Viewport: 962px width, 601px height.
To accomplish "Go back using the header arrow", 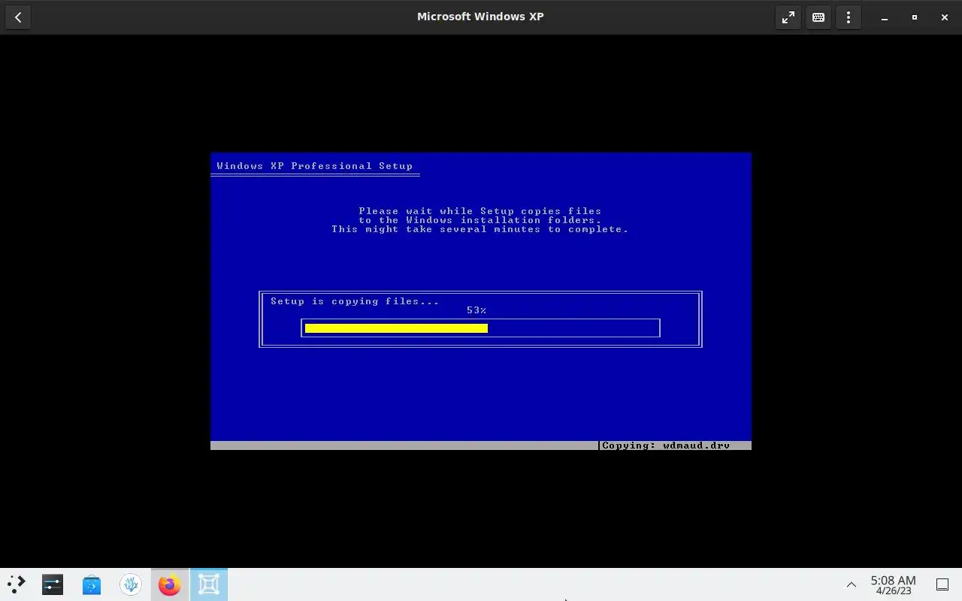I will 18,17.
